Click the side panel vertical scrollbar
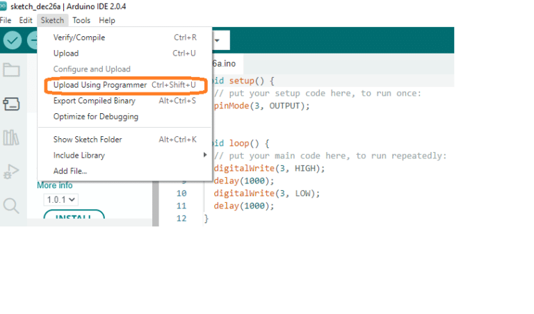Viewport: 534px width, 314px height. pos(155,204)
